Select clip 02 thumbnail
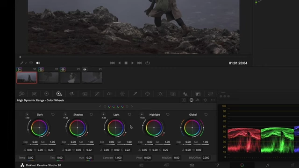 click(x=49, y=77)
